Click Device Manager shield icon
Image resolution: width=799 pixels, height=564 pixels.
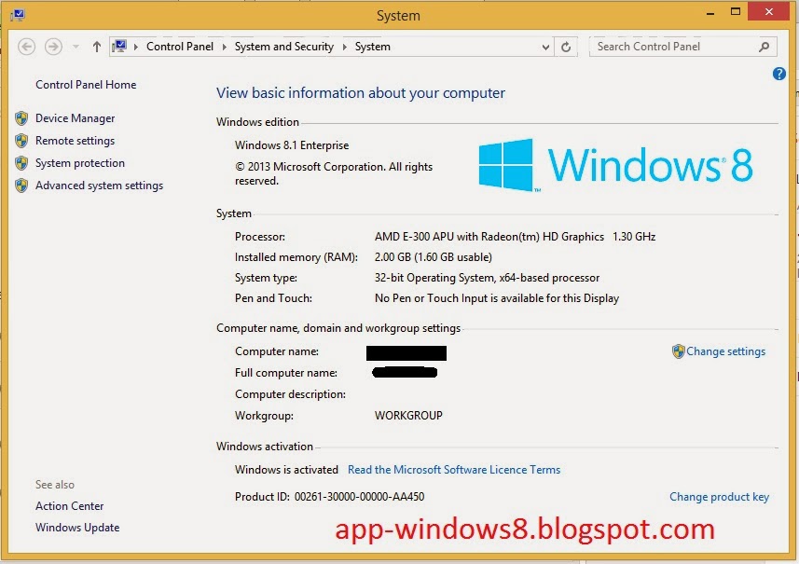coord(21,118)
